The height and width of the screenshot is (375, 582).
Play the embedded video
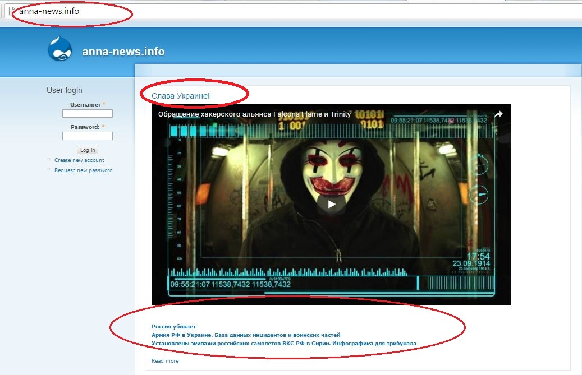[x=331, y=204]
